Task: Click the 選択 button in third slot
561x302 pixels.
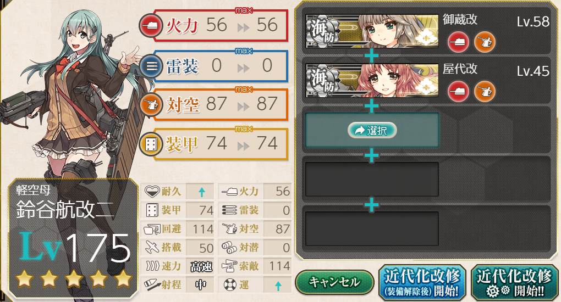Action: tap(372, 131)
